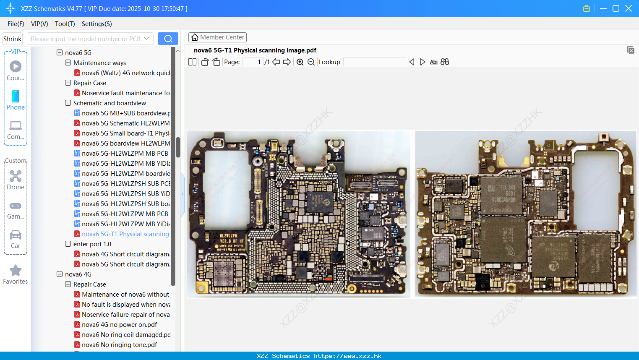Collapse Repair Case node under nova6 4G
639x360 pixels.
[x=68, y=284]
